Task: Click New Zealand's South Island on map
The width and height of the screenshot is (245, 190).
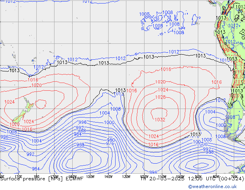Action: pos(20,117)
